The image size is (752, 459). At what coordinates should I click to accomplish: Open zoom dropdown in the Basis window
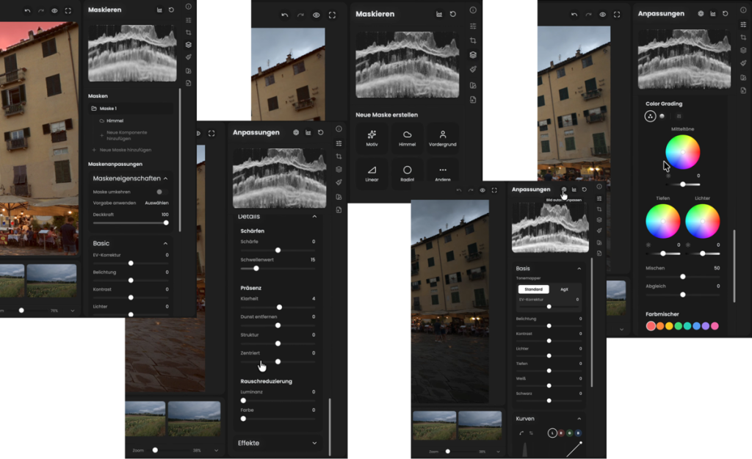pyautogui.click(x=498, y=452)
